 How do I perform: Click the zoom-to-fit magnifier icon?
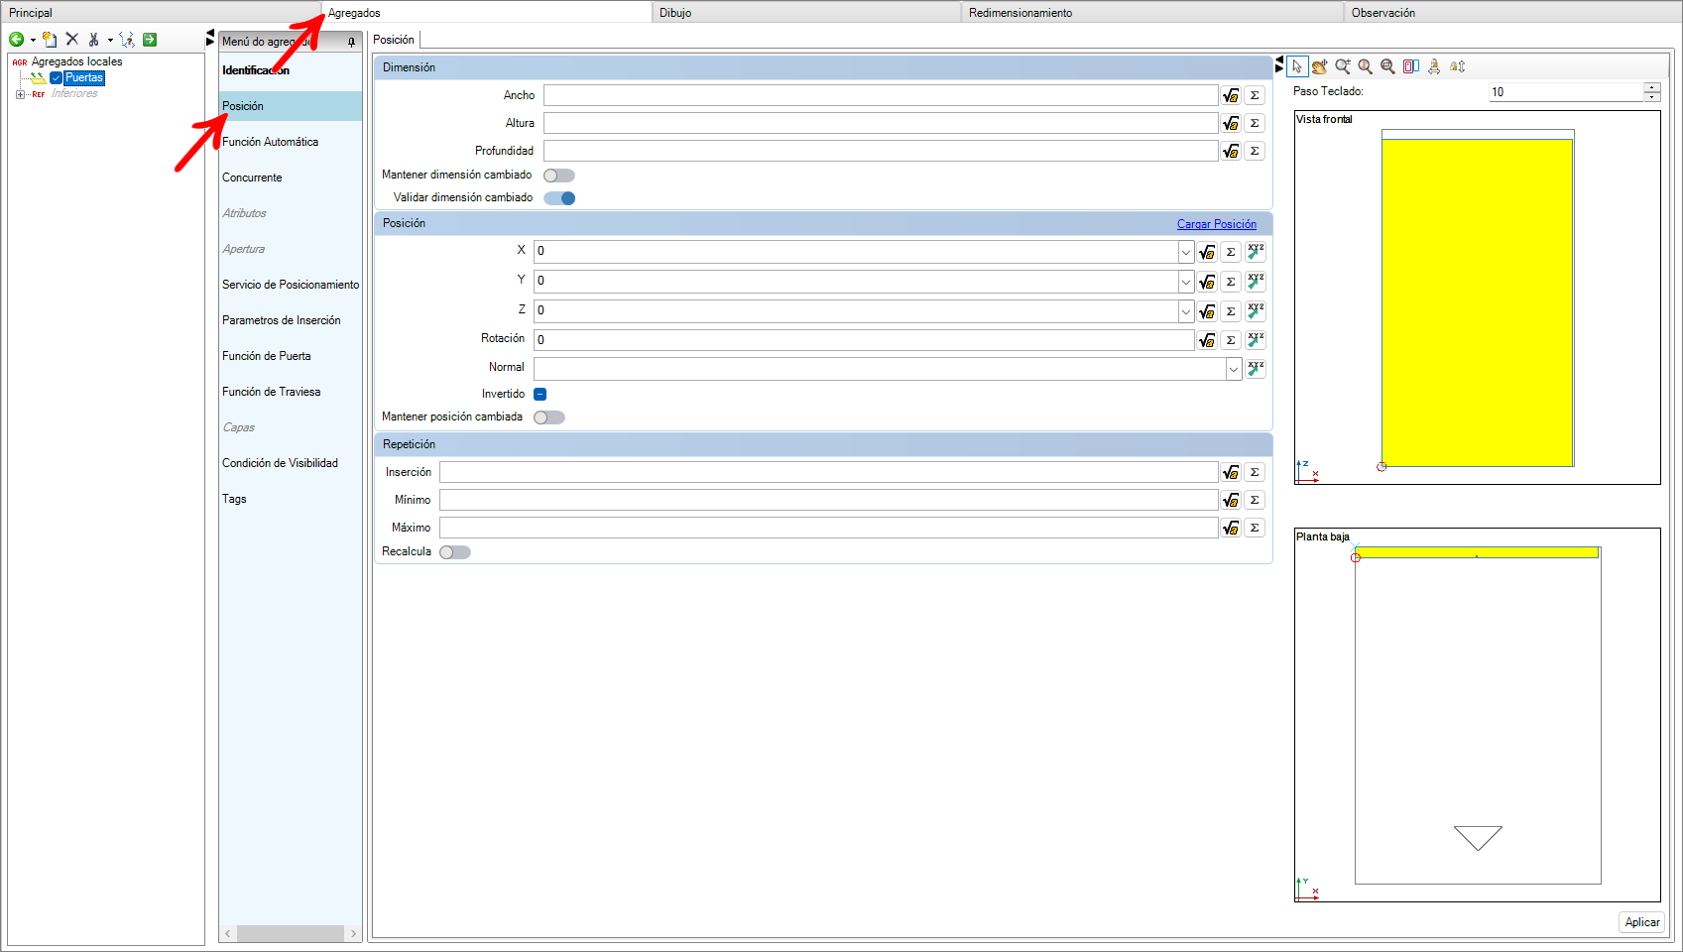click(x=1388, y=66)
